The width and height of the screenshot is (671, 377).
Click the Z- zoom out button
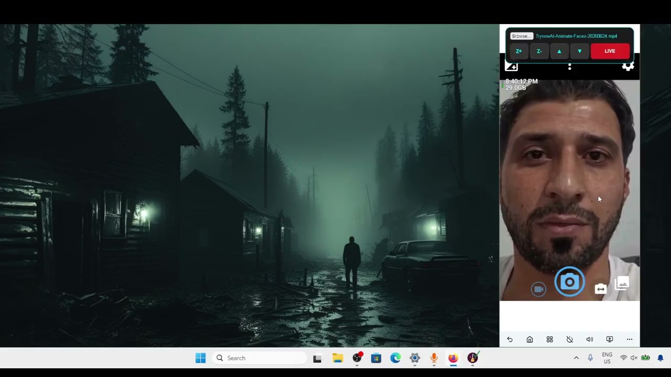[x=539, y=51]
